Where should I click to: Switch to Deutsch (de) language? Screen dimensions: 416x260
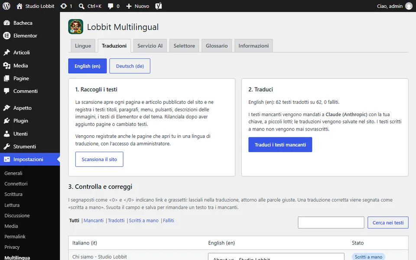coord(130,66)
